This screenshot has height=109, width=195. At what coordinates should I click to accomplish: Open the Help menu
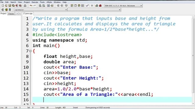[x=65, y=2]
